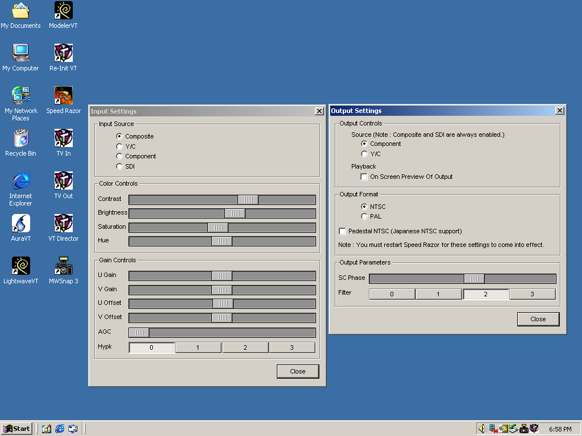This screenshot has height=436, width=582.
Task: Click the SC Phase slider thumb
Action: (474, 278)
